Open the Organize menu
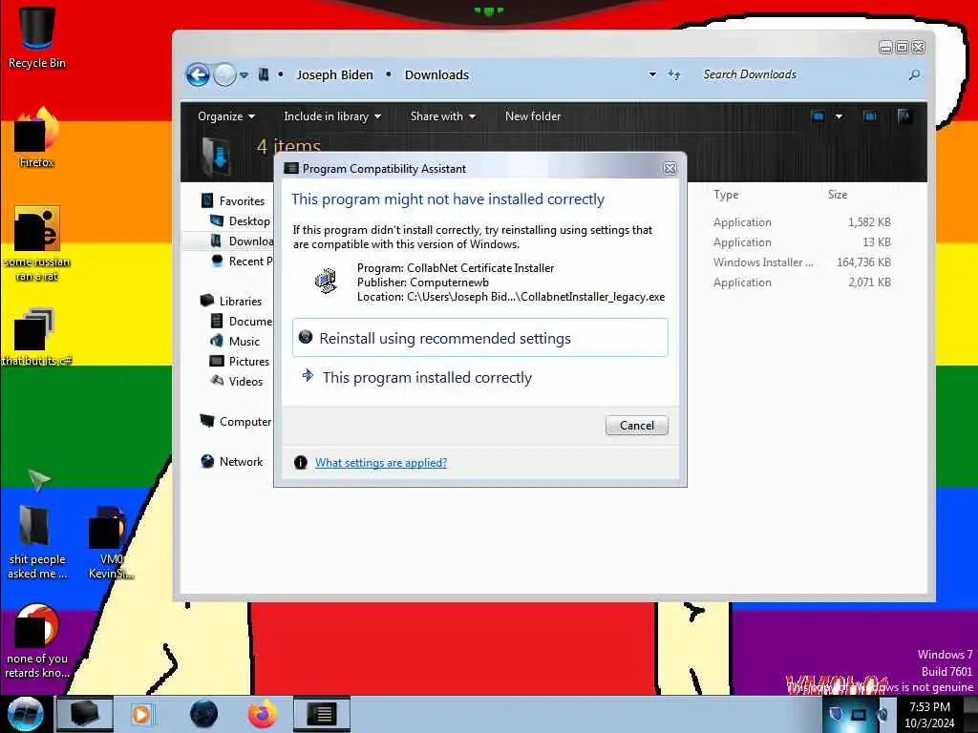Screen dimensions: 978x733 tap(225, 116)
